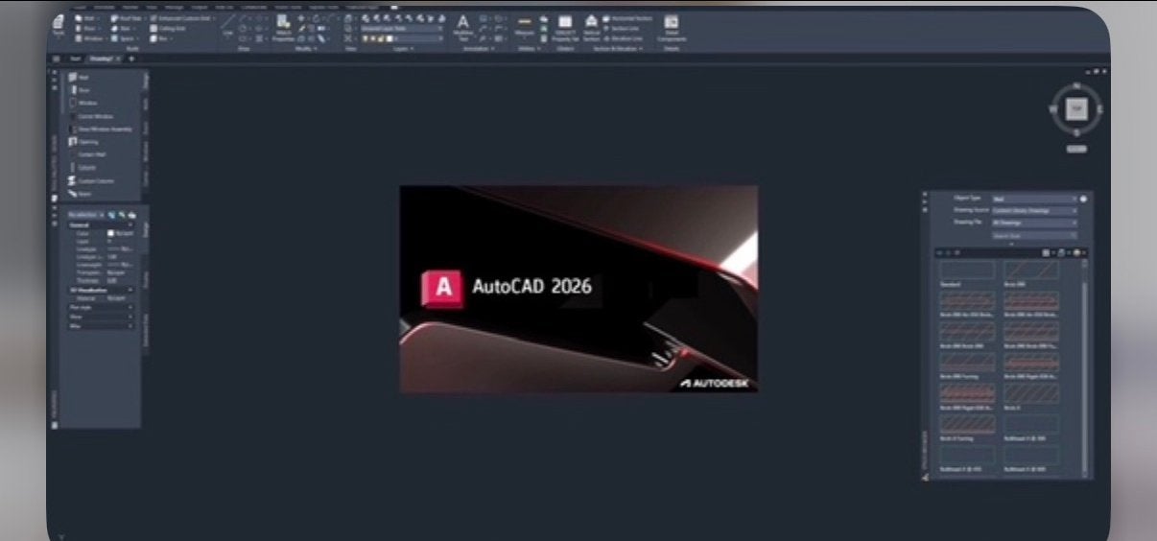Click Match Properties in the ribbon
The height and width of the screenshot is (541, 1157).
[x=284, y=28]
